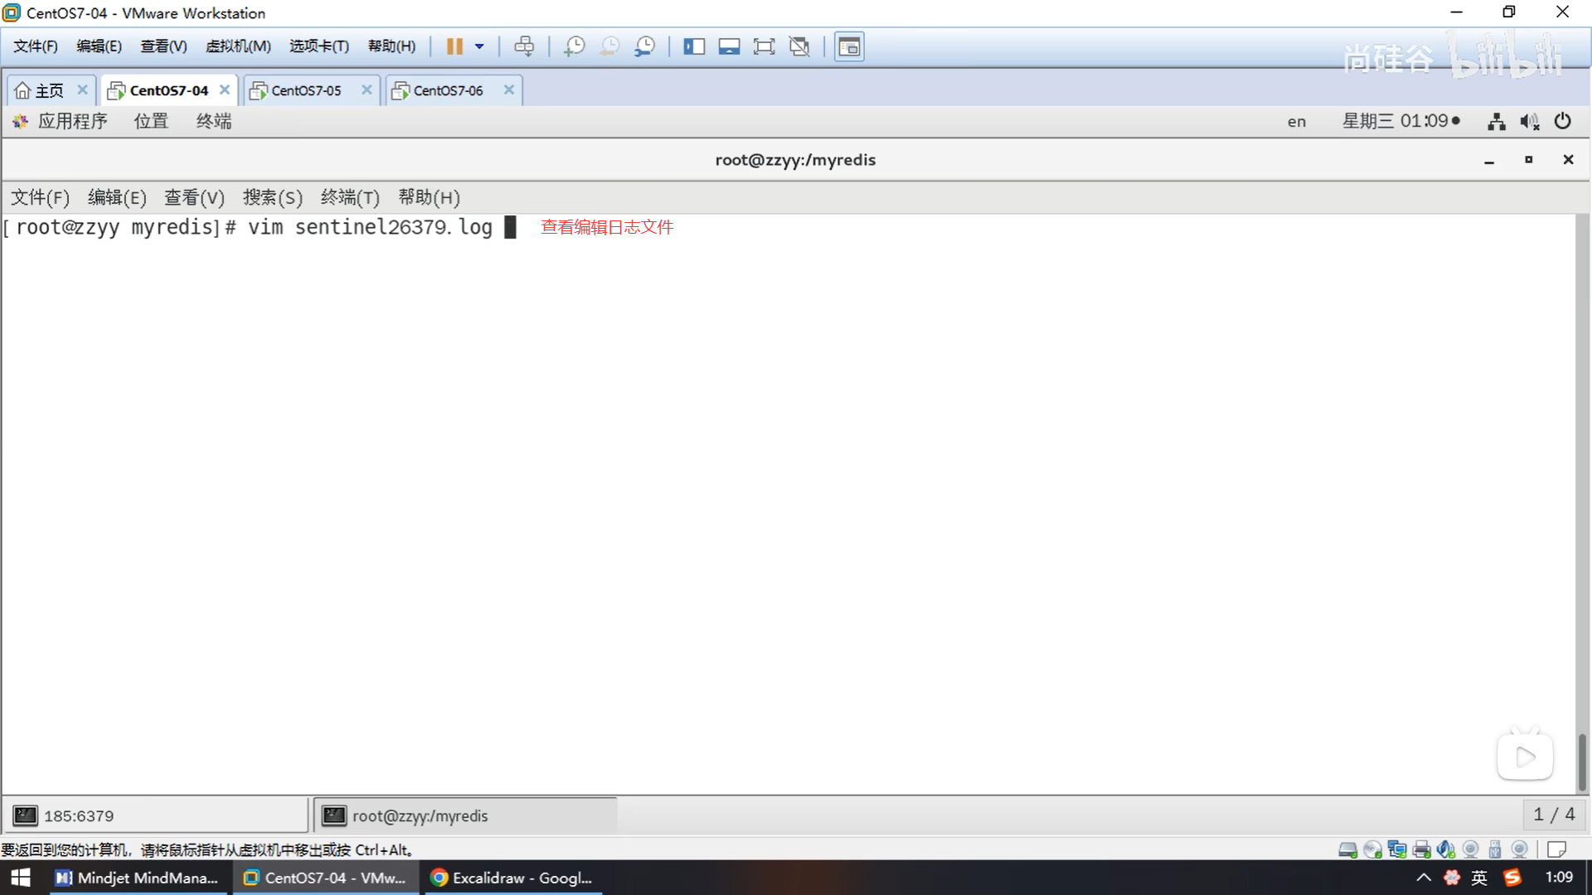Screen dimensions: 1592x895
Task: Click the CentOS power icon
Action: coord(1562,121)
